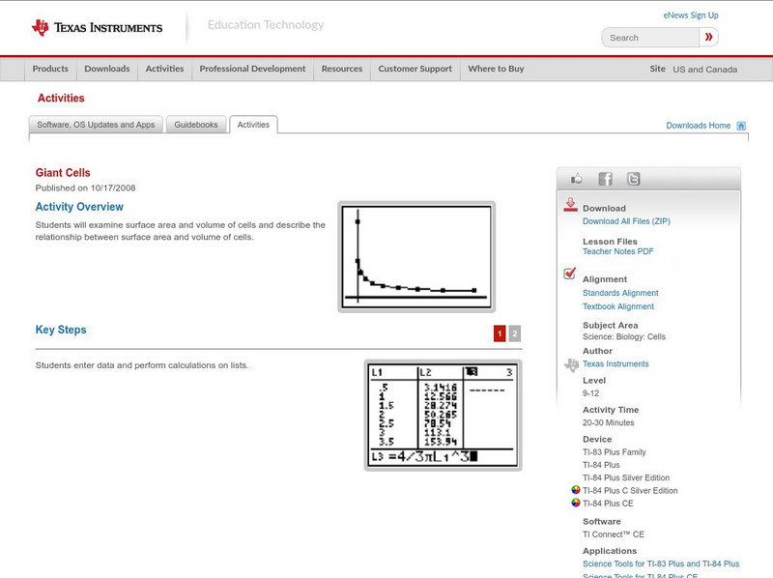
Task: Open the eNews Sign Up link
Action: tap(691, 15)
